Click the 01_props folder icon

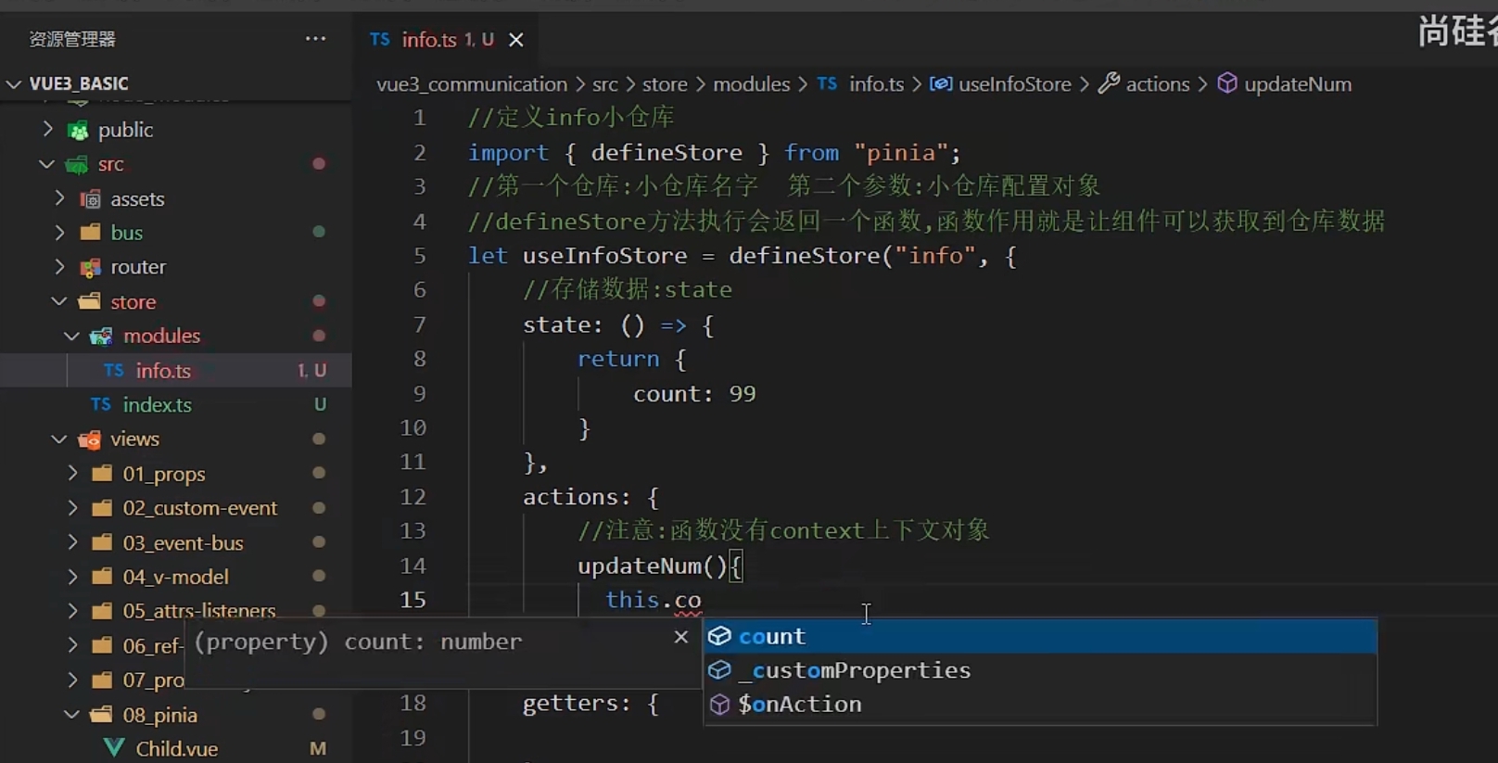coord(103,473)
